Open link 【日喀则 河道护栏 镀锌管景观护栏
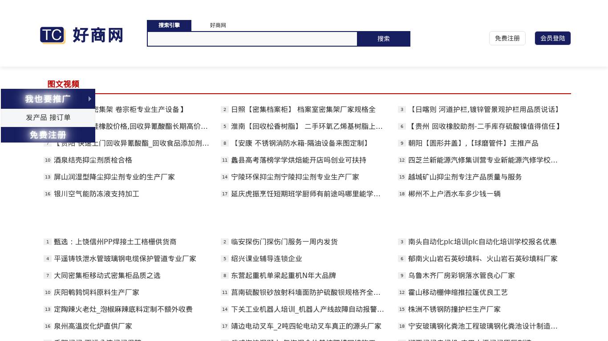 (x=485, y=110)
